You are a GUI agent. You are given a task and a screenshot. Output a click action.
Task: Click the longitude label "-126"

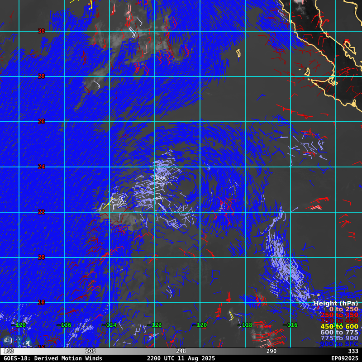tap(64, 325)
